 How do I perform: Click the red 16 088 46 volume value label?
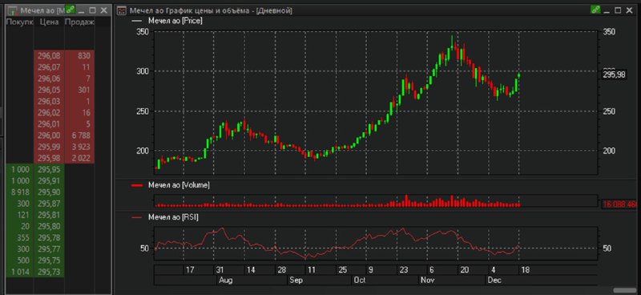pyautogui.click(x=620, y=204)
